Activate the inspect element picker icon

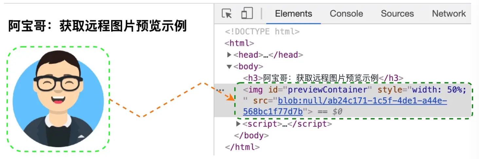pos(227,14)
